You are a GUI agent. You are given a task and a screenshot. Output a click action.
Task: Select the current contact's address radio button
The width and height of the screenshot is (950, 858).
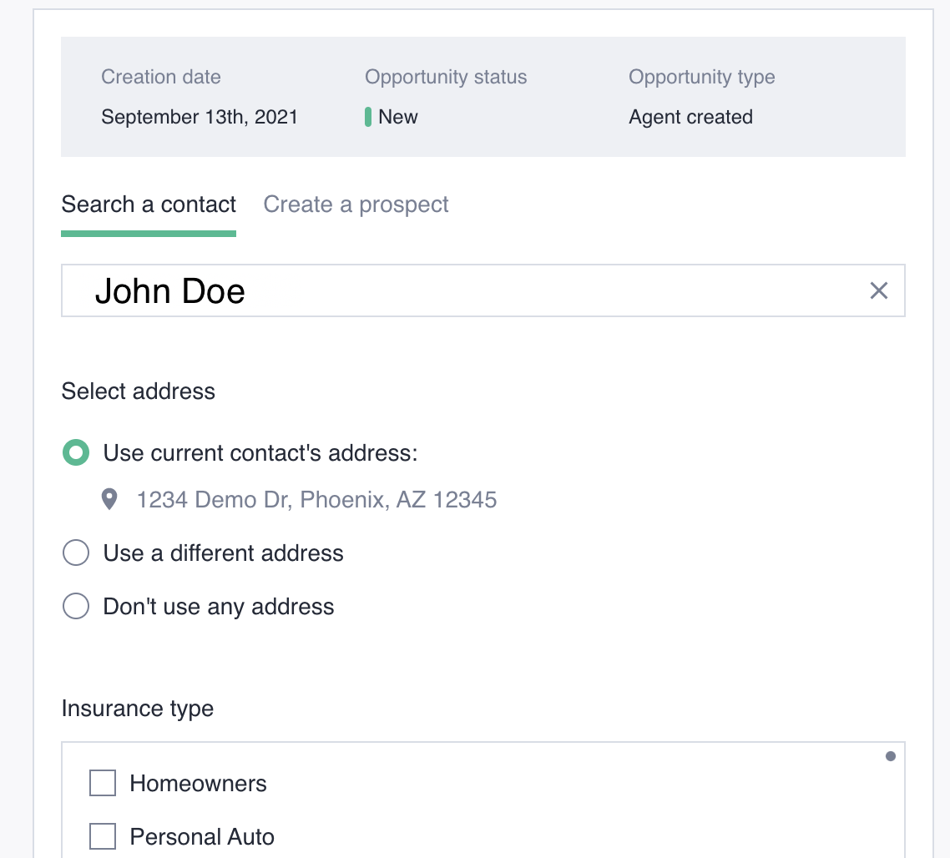76,453
